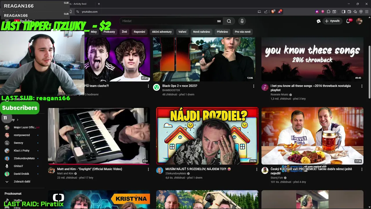The width and height of the screenshot is (371, 209).
Task: Open Gh0ssT subscription channel
Action: coord(22,166)
